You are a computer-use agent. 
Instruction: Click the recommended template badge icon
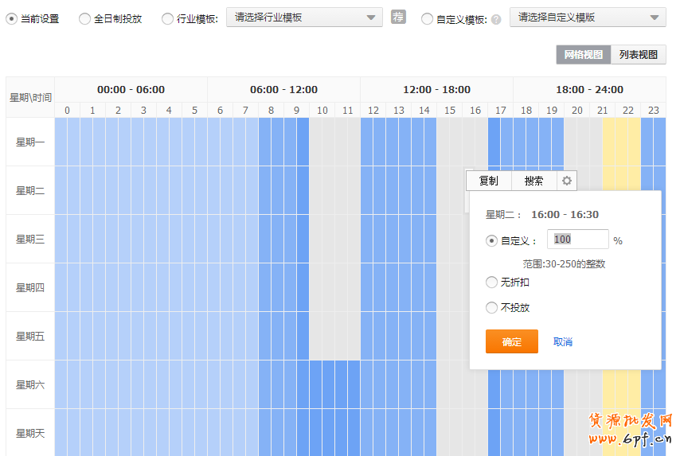398,17
